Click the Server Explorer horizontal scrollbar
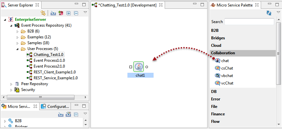 [x=41, y=97]
